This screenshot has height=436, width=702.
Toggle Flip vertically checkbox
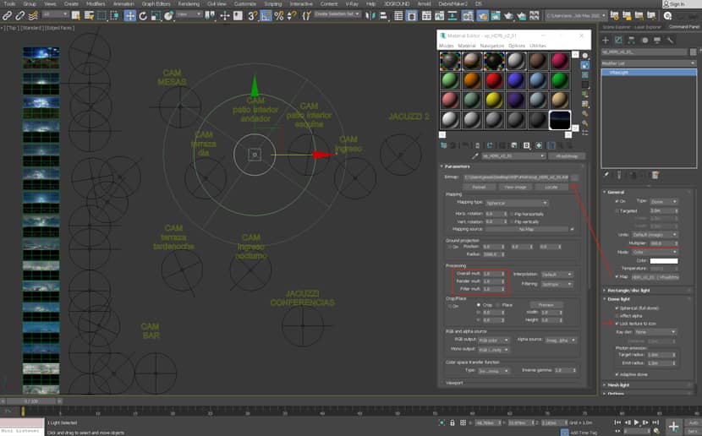tap(512, 221)
